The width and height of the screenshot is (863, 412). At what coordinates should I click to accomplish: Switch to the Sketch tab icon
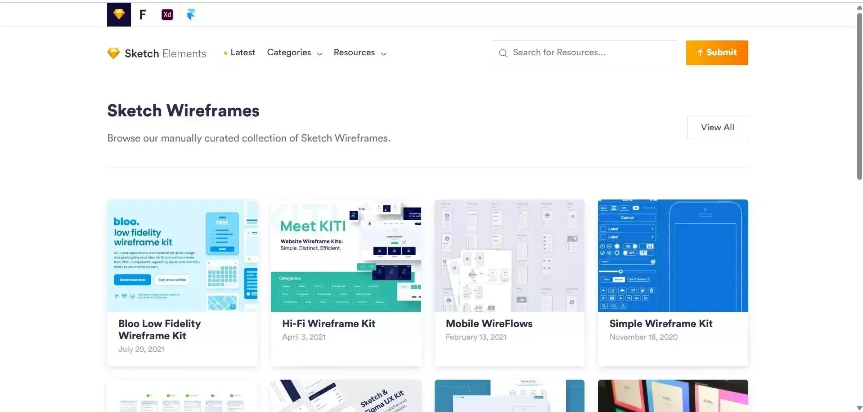pos(119,14)
